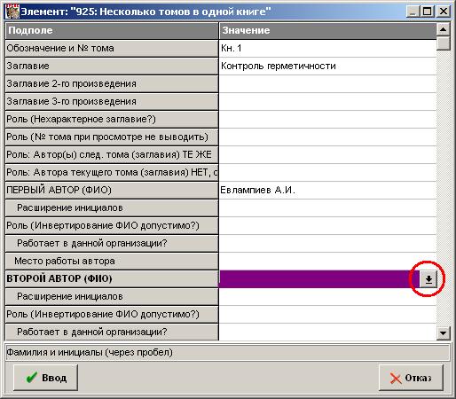The width and height of the screenshot is (456, 399).
Task: Click Место работы автора value cell
Action: [x=327, y=261]
